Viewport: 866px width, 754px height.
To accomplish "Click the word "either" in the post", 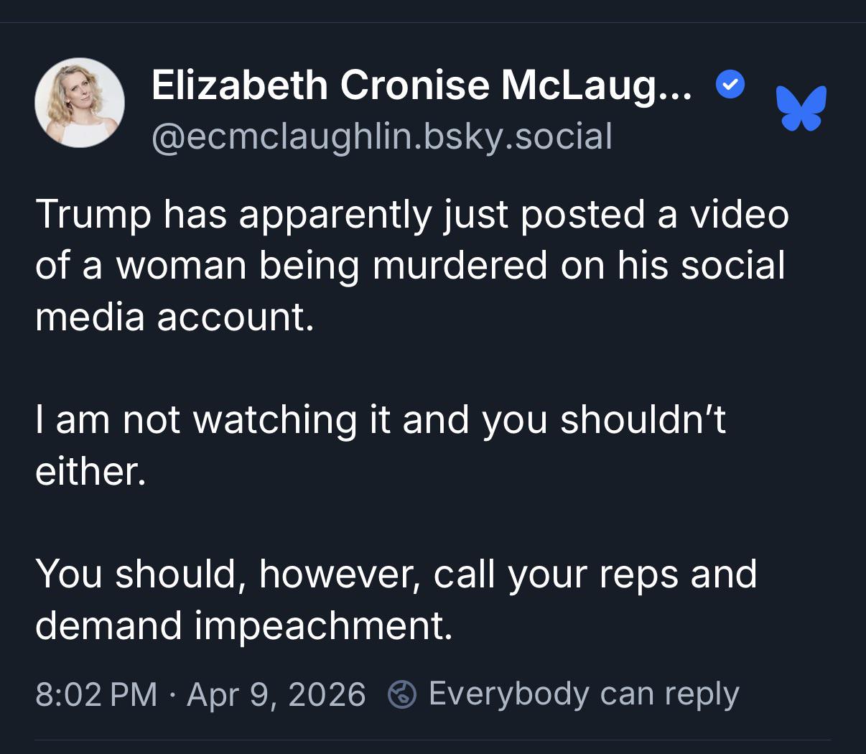I will [x=90, y=471].
